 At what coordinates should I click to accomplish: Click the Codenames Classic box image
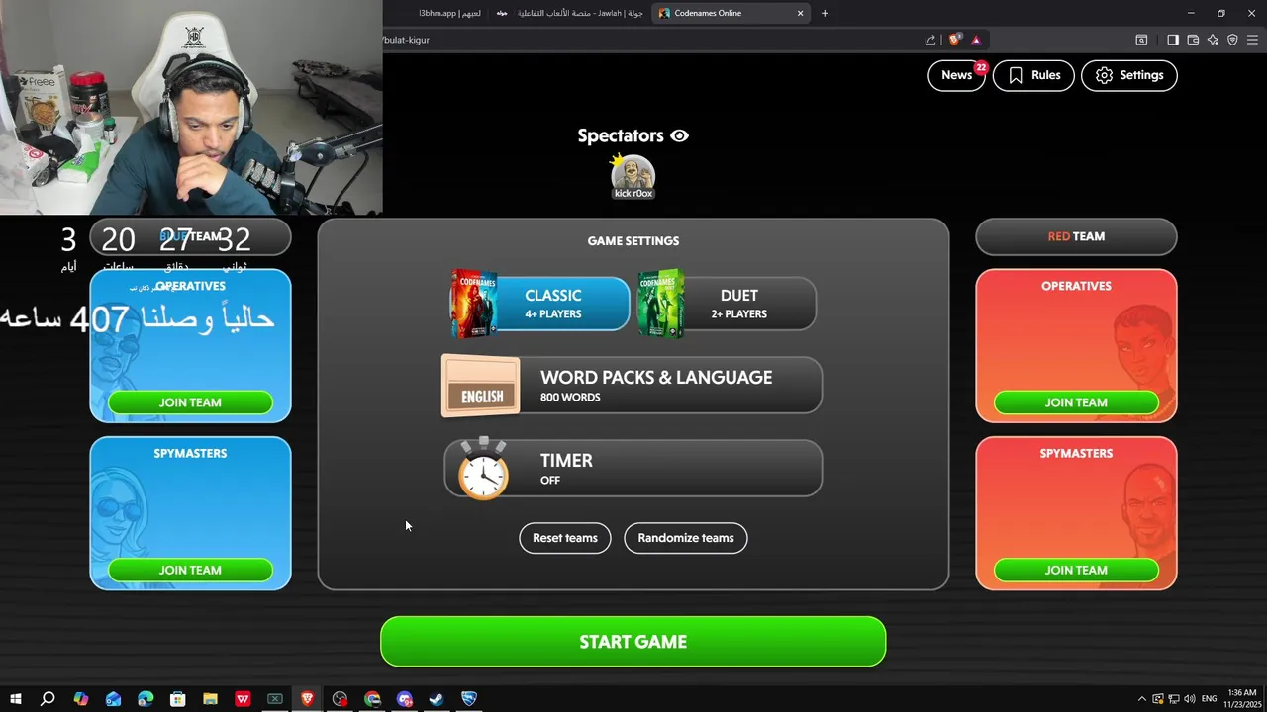pyautogui.click(x=473, y=304)
